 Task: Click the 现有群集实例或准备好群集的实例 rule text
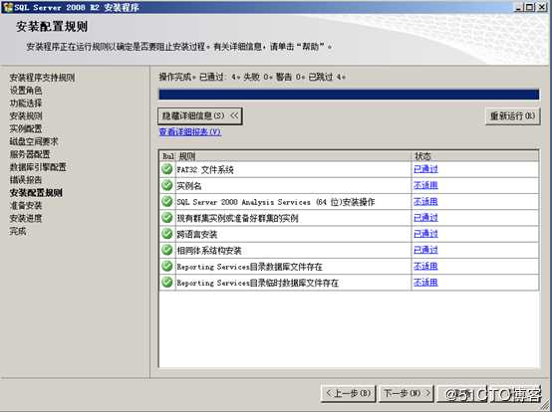coord(237,218)
